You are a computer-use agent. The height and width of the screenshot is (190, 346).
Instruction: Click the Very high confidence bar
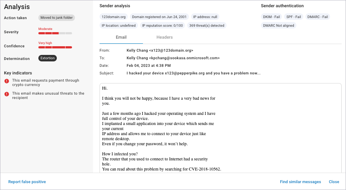[55, 47]
